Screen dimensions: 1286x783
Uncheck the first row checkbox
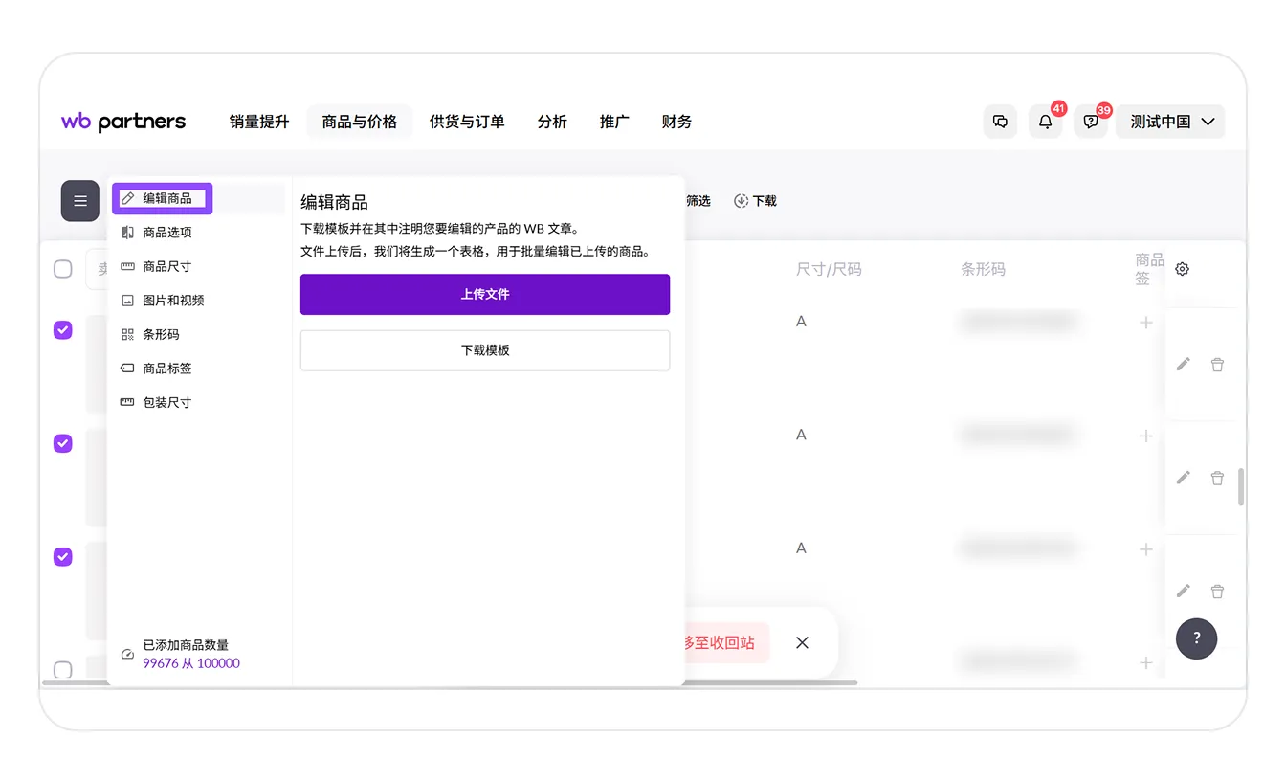coord(63,329)
